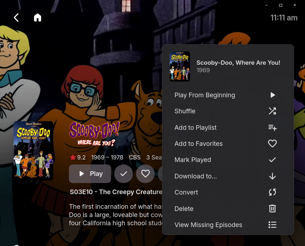Click the download arrow icon beside Download to...
This screenshot has height=246, width=305.
pyautogui.click(x=272, y=176)
